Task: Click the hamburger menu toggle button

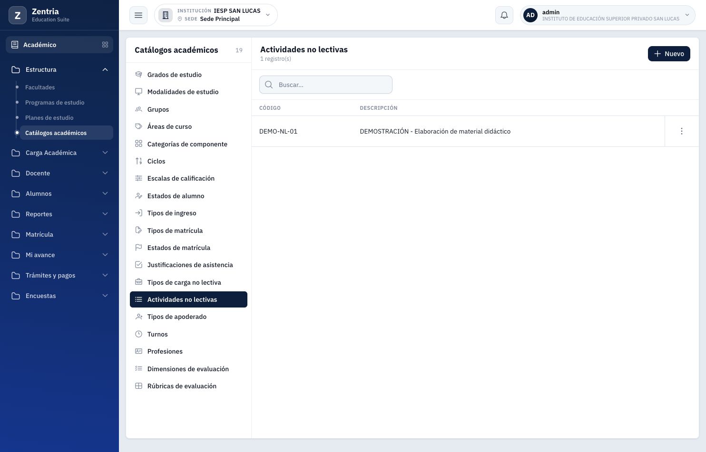Action: coord(138,15)
